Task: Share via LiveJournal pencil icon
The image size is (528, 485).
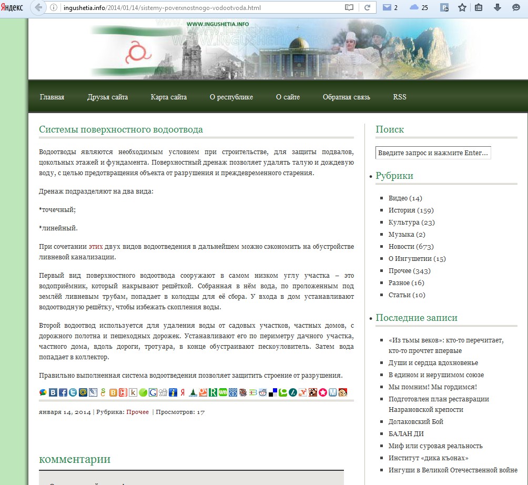Action: tap(93, 392)
